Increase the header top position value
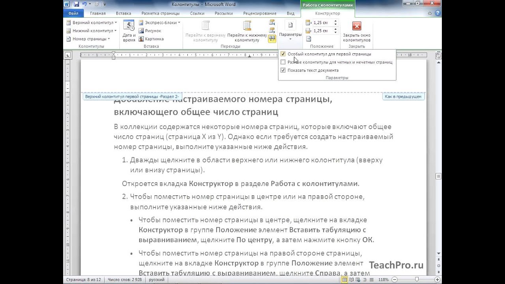The height and width of the screenshot is (284, 505). pos(336,21)
